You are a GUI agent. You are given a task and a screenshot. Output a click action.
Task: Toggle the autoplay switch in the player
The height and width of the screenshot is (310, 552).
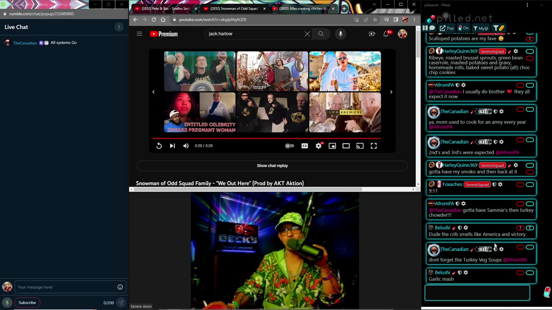(x=290, y=146)
